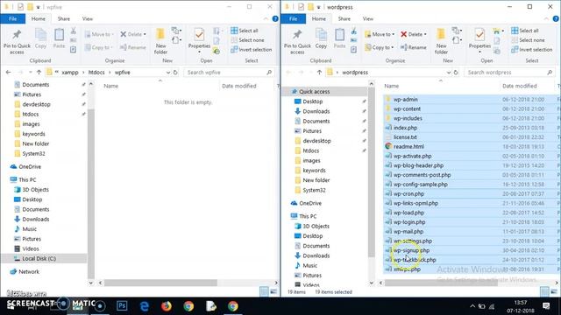Switch wordpress window to large icons view
Viewport: 561px width, 315px height.
[554, 291]
